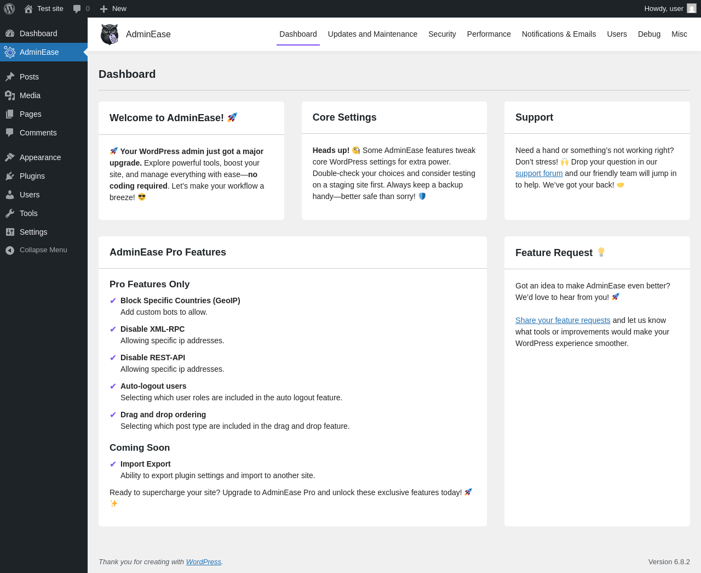Click the WordPress logo in the admin bar
This screenshot has width=701, height=573.
(x=9, y=9)
